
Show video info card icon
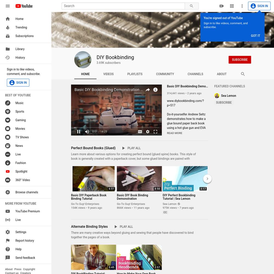point(155,90)
